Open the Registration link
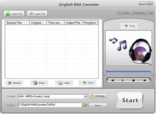This screenshot has height=114, width=156. 138,13
